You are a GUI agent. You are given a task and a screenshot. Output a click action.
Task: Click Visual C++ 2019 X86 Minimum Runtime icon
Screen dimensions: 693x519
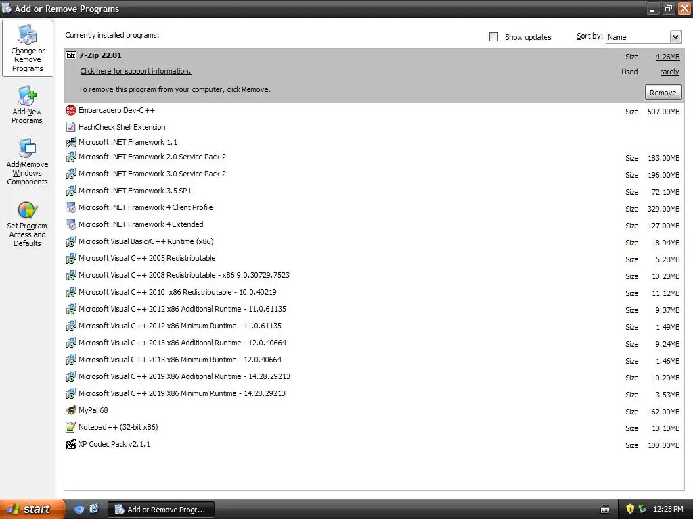coord(70,393)
